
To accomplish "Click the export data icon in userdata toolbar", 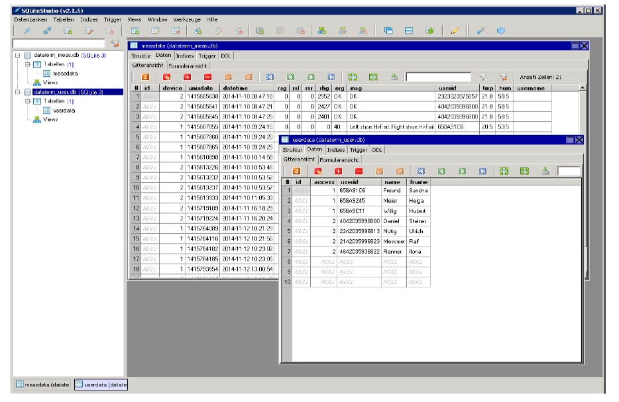I will pyautogui.click(x=545, y=171).
